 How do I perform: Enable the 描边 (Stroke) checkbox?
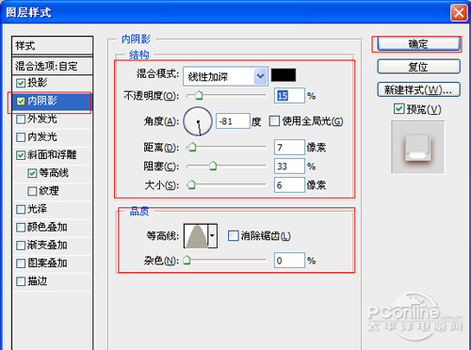click(21, 281)
